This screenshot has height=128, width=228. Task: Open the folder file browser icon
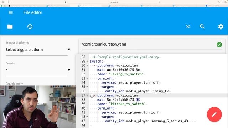[10, 27]
